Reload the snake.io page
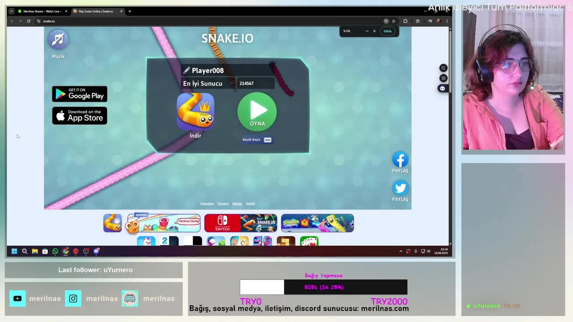The width and height of the screenshot is (573, 322). tap(28, 21)
